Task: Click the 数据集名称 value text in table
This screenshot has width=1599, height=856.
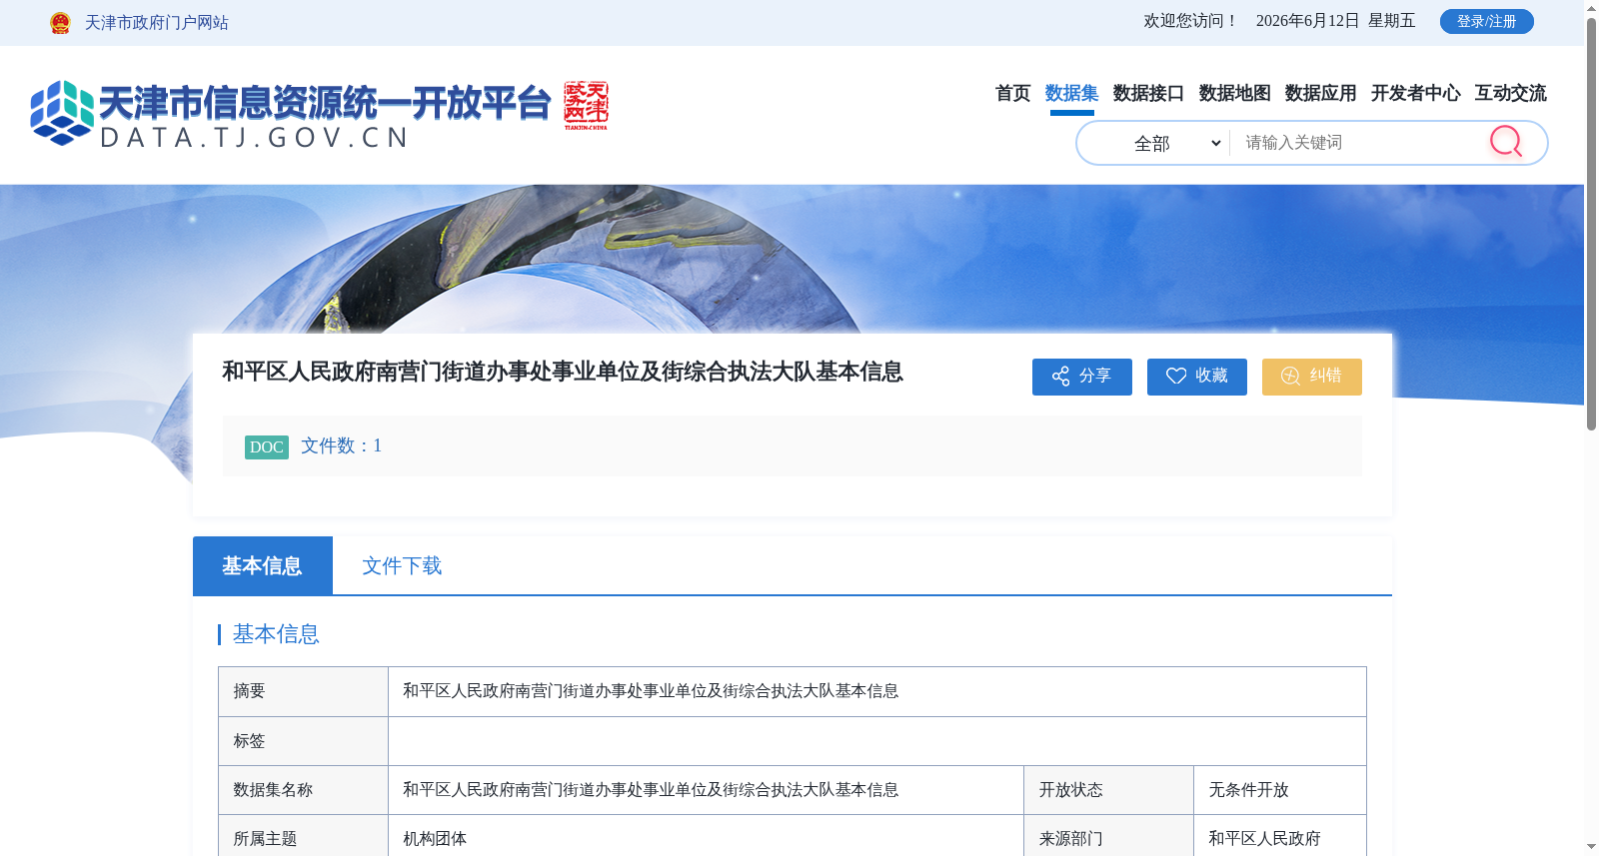Action: click(x=651, y=790)
